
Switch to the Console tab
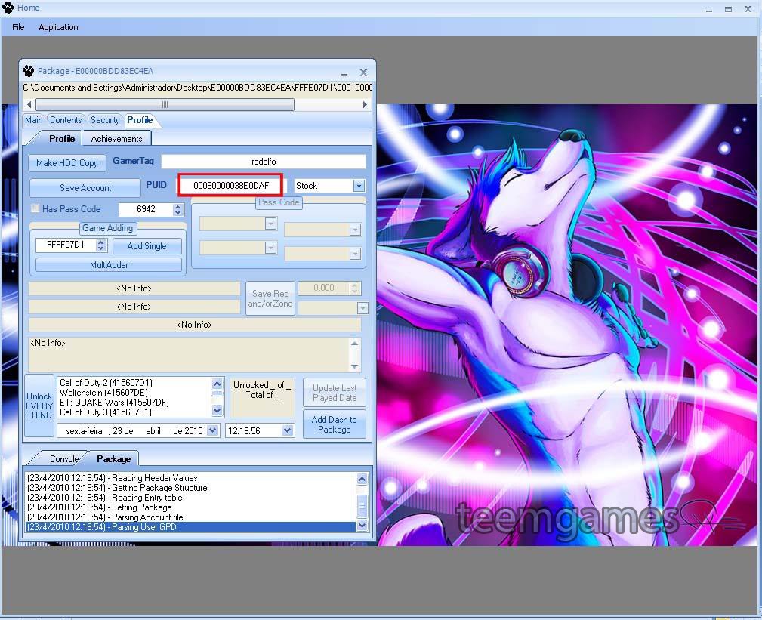point(63,458)
